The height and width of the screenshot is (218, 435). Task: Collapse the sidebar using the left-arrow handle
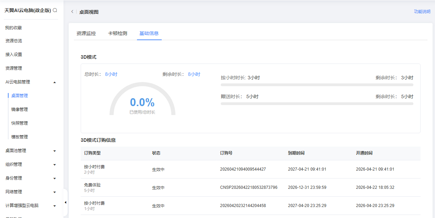[65, 203]
